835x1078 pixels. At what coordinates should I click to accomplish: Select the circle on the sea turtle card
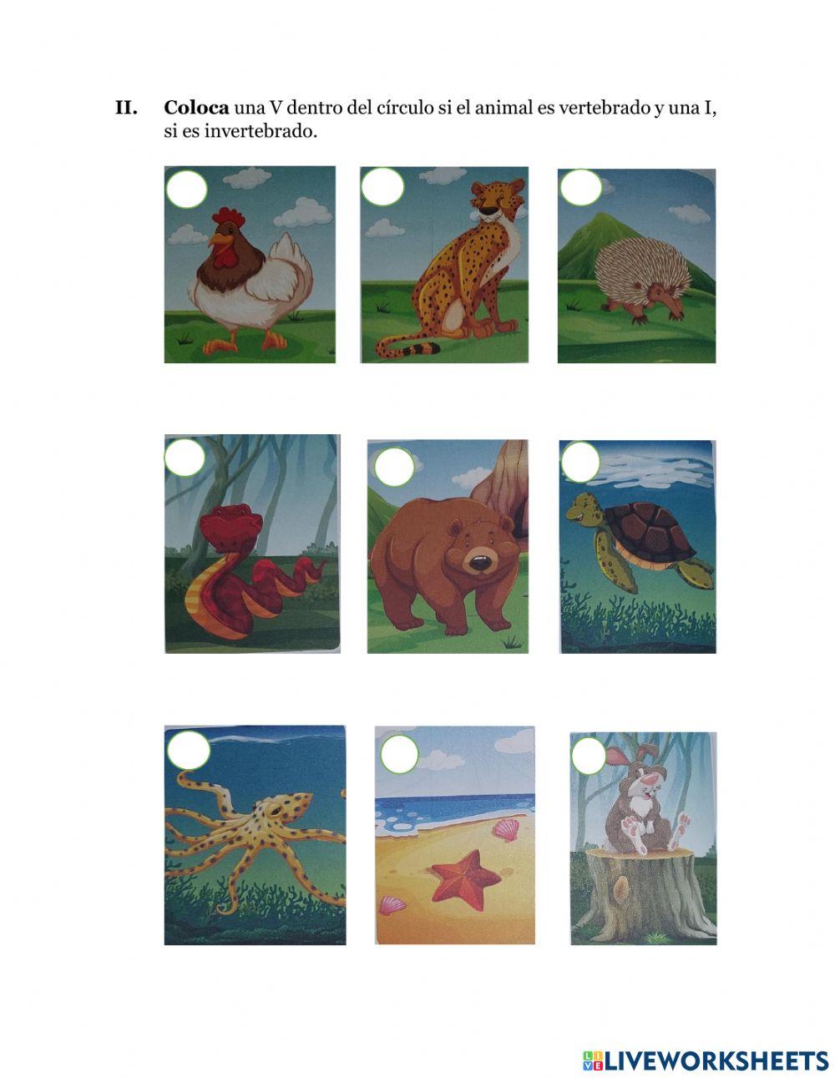pyautogui.click(x=581, y=462)
